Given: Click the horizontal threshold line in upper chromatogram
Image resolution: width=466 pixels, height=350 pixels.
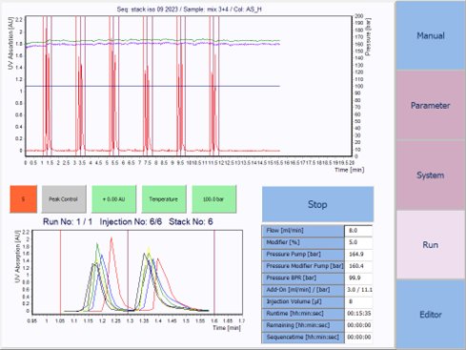Looking at the screenshot, I should (152, 86).
